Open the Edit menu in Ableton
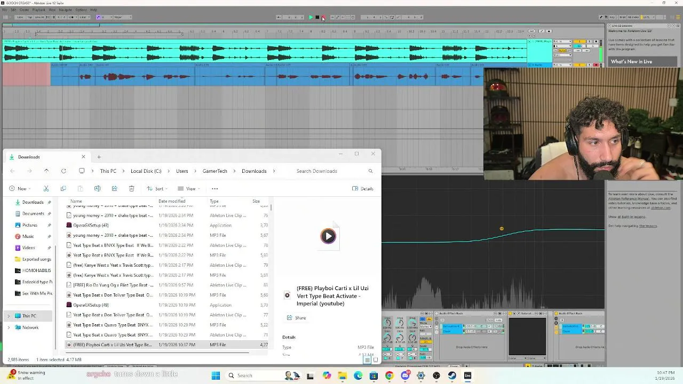The image size is (683, 384). pos(13,10)
